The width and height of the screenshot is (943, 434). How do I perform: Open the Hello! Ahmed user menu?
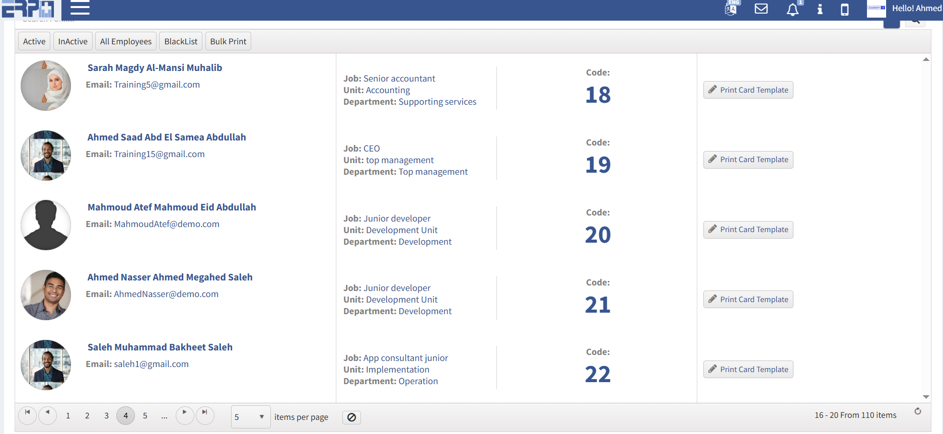coord(915,9)
